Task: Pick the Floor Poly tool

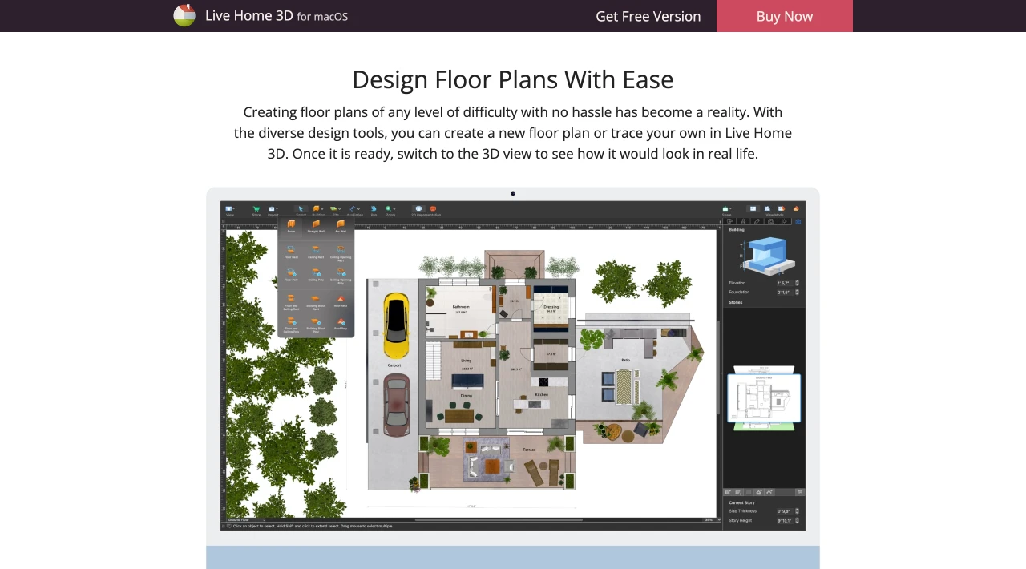Action: pos(291,273)
